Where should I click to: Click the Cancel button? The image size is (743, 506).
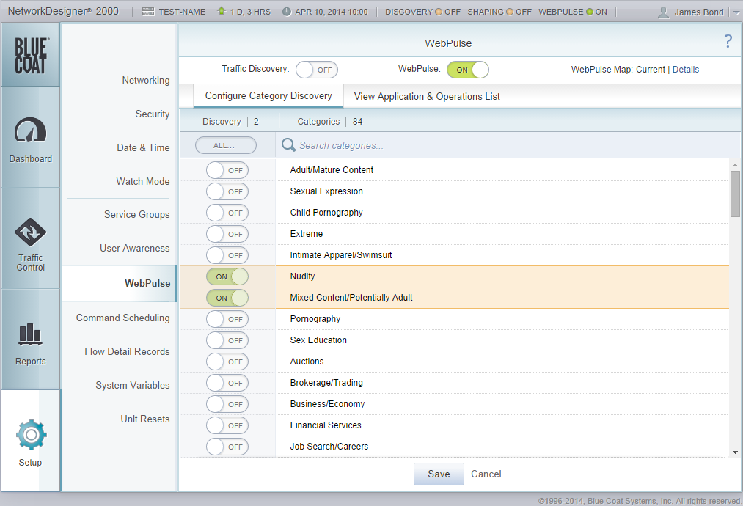(486, 474)
